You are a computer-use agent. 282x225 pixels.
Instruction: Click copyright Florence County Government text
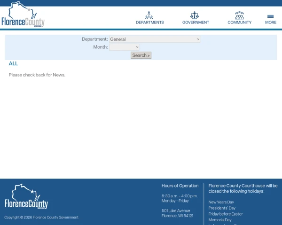(x=41, y=217)
